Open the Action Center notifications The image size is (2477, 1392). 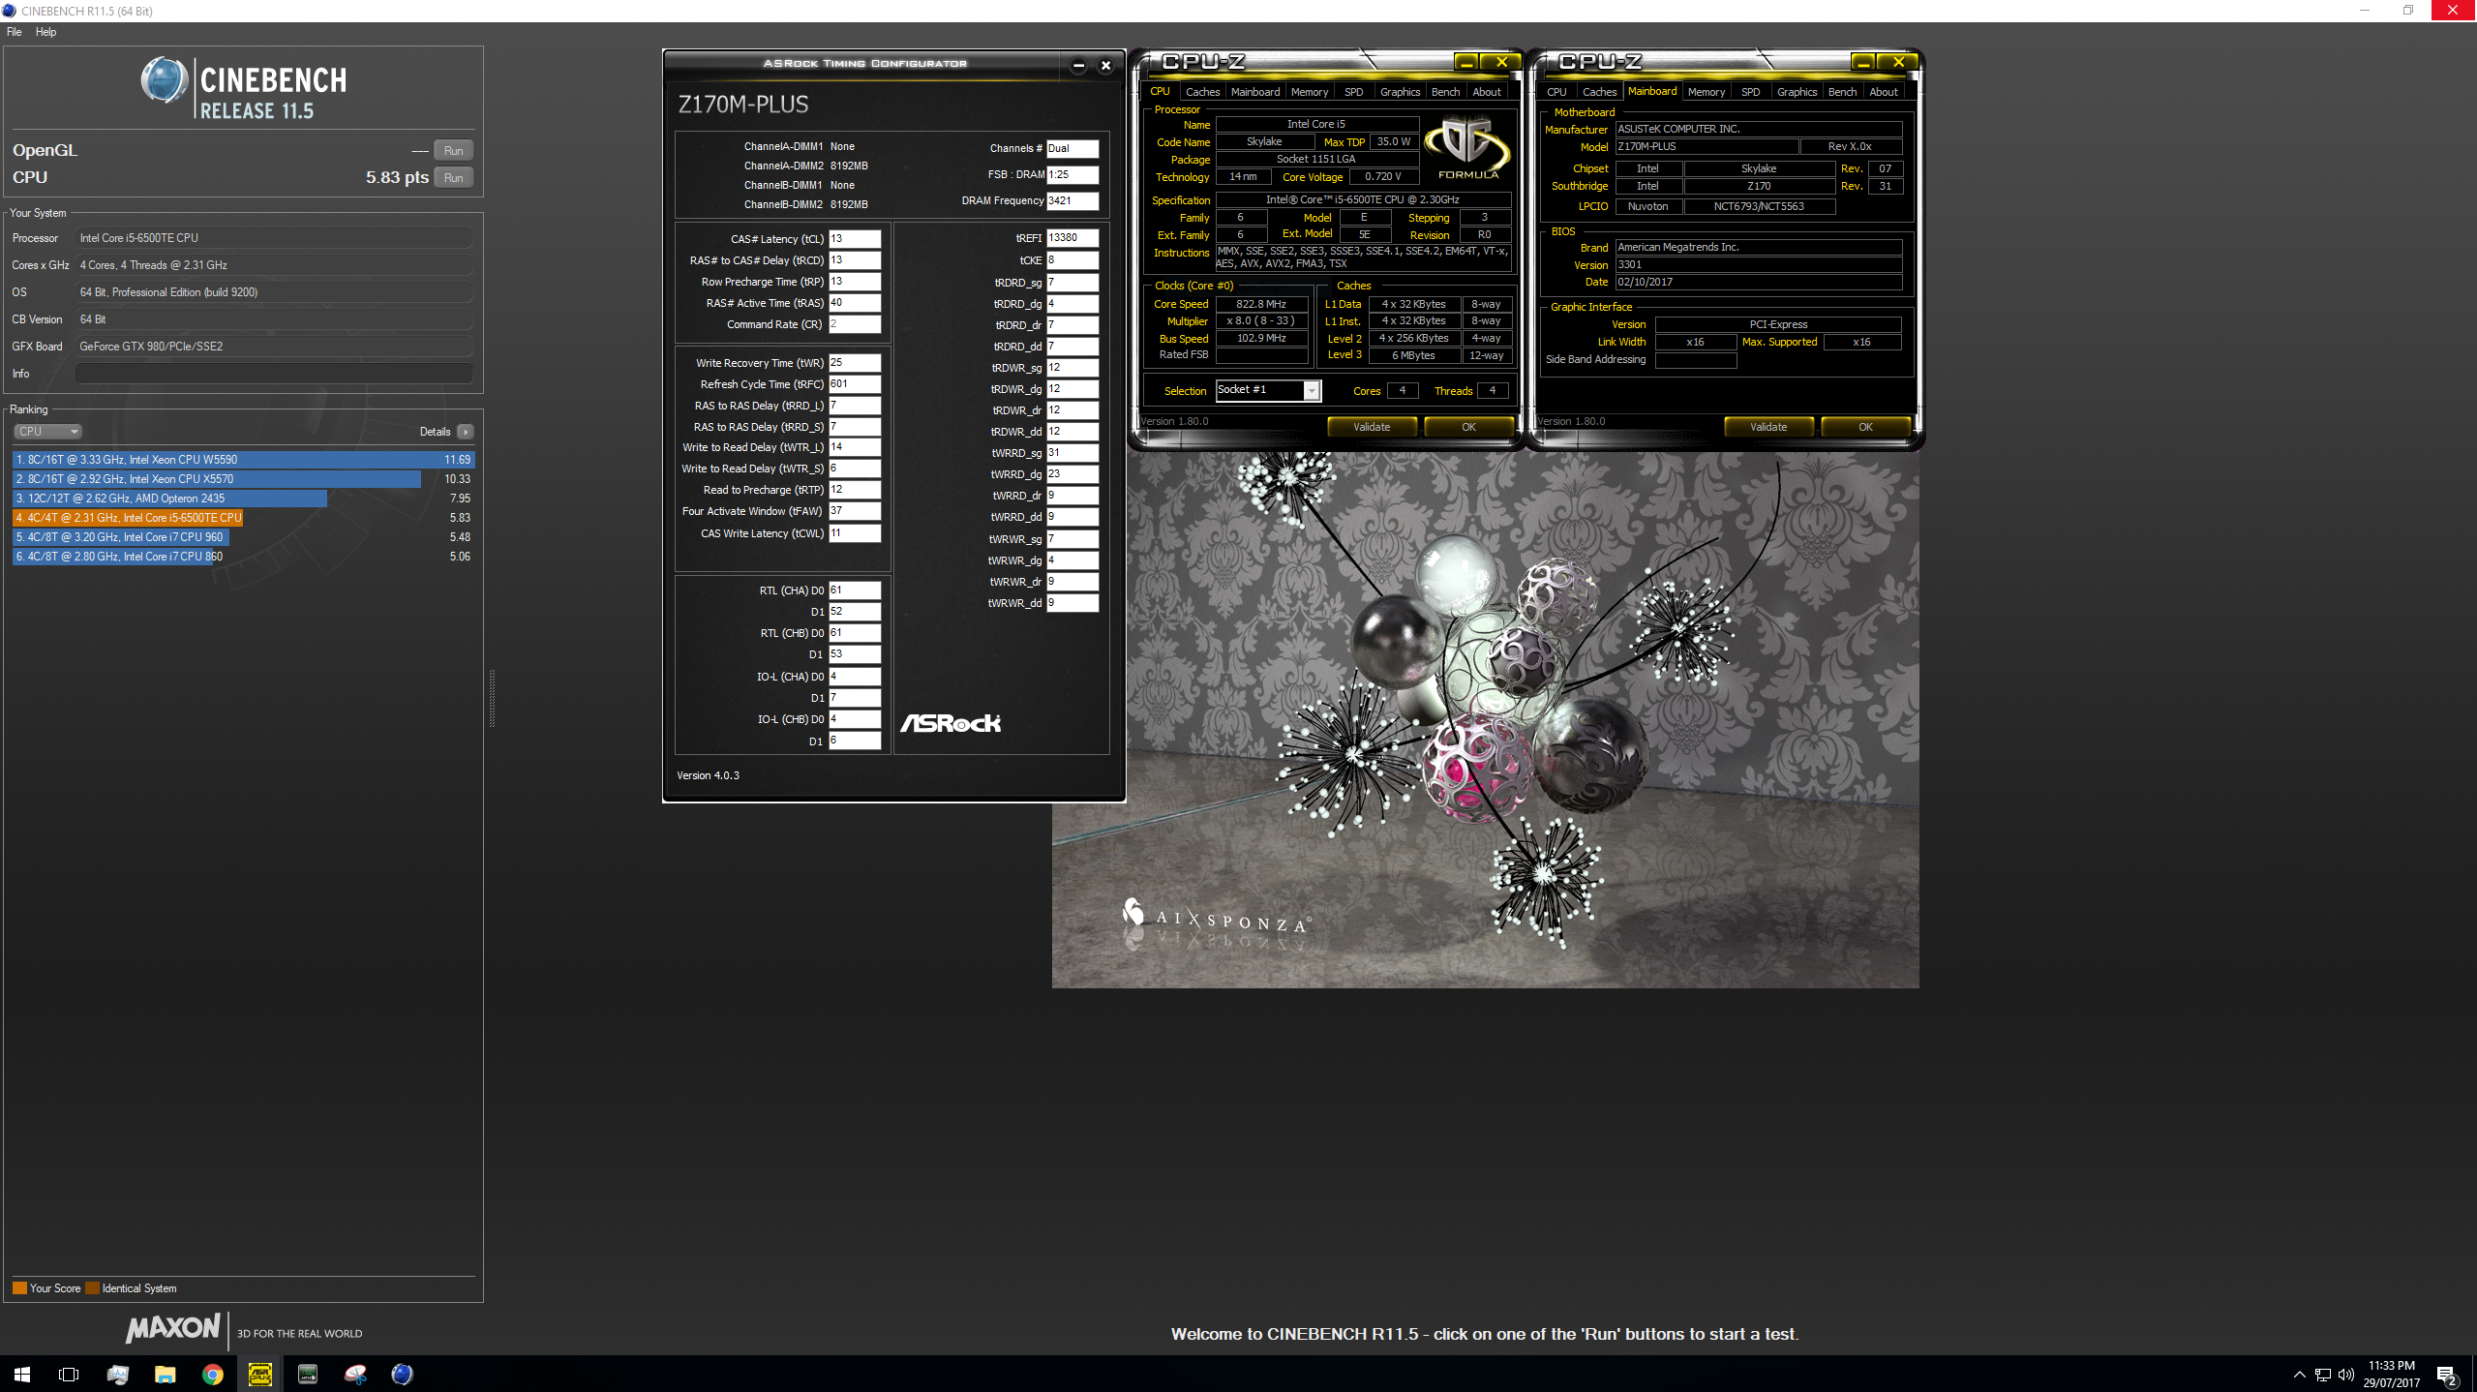click(x=2447, y=1375)
